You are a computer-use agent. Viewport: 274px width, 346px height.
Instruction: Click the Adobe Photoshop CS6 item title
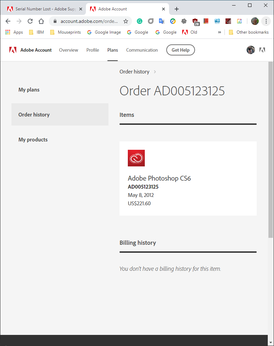point(159,178)
